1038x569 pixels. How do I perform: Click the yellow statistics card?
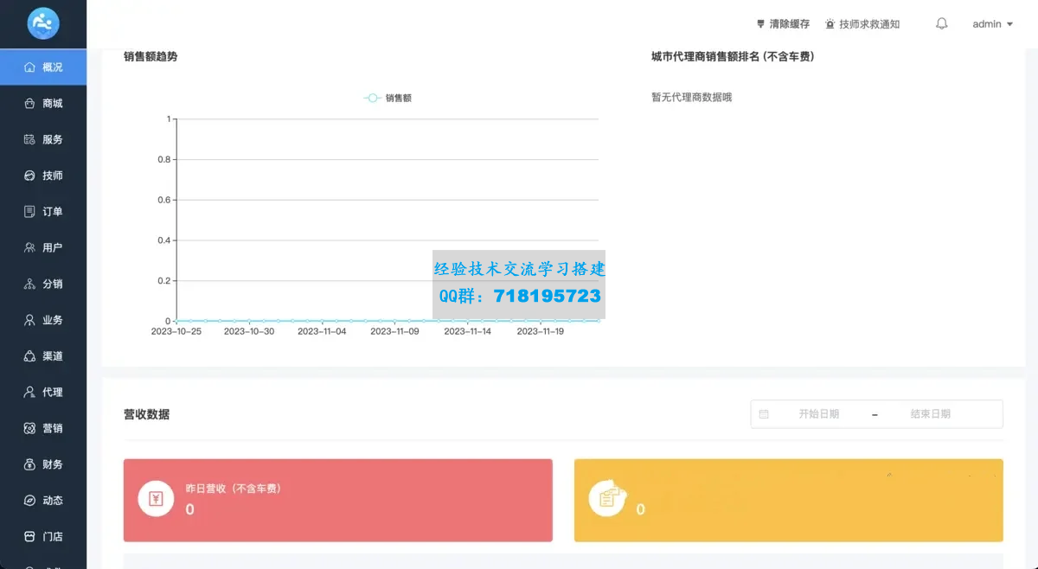click(789, 500)
